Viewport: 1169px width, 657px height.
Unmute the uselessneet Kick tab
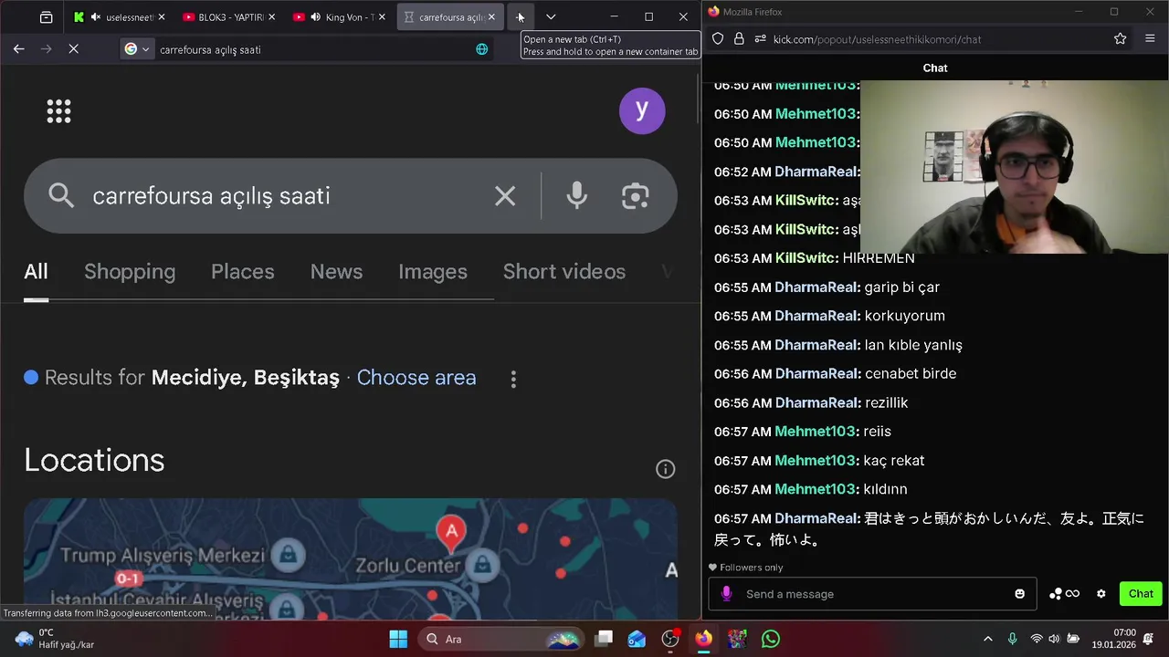tap(96, 17)
